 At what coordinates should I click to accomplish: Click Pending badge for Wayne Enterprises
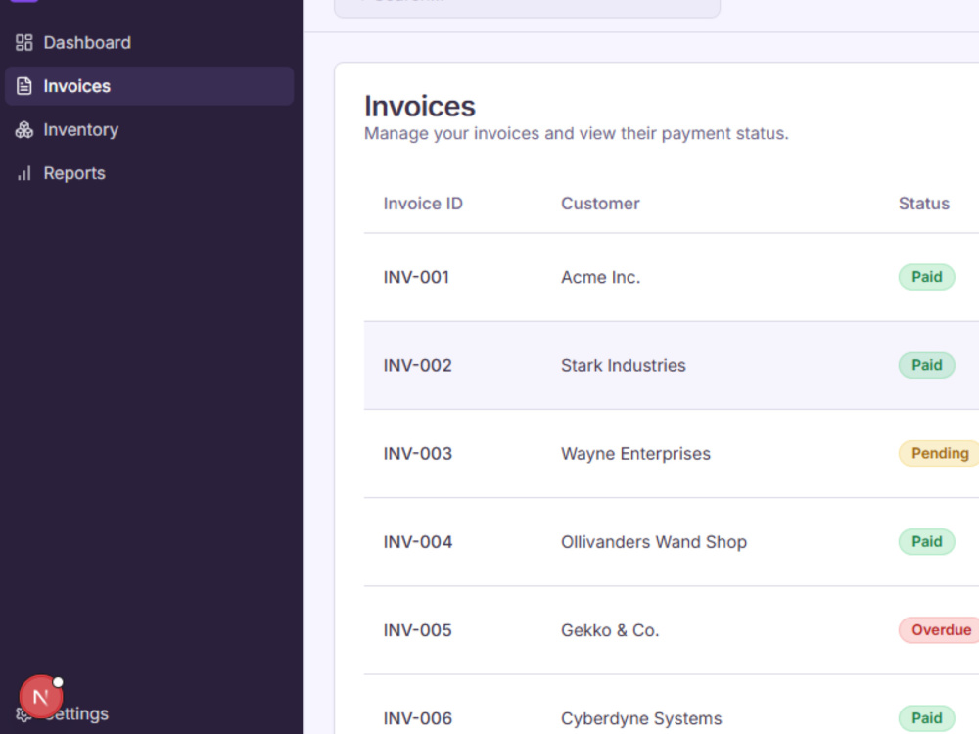(939, 454)
